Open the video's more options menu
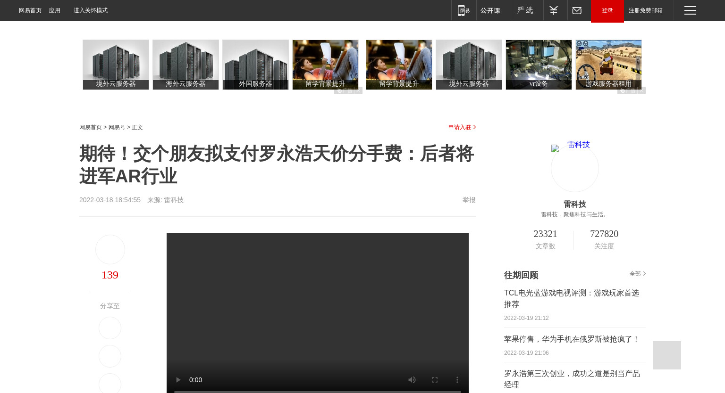Viewport: 725px width, 393px height. pyautogui.click(x=457, y=380)
